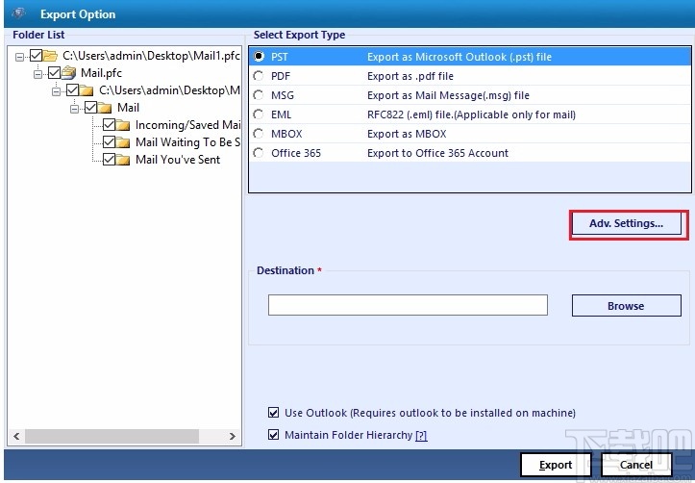
Task: Click the folder list right scroll arrow
Action: click(x=233, y=437)
